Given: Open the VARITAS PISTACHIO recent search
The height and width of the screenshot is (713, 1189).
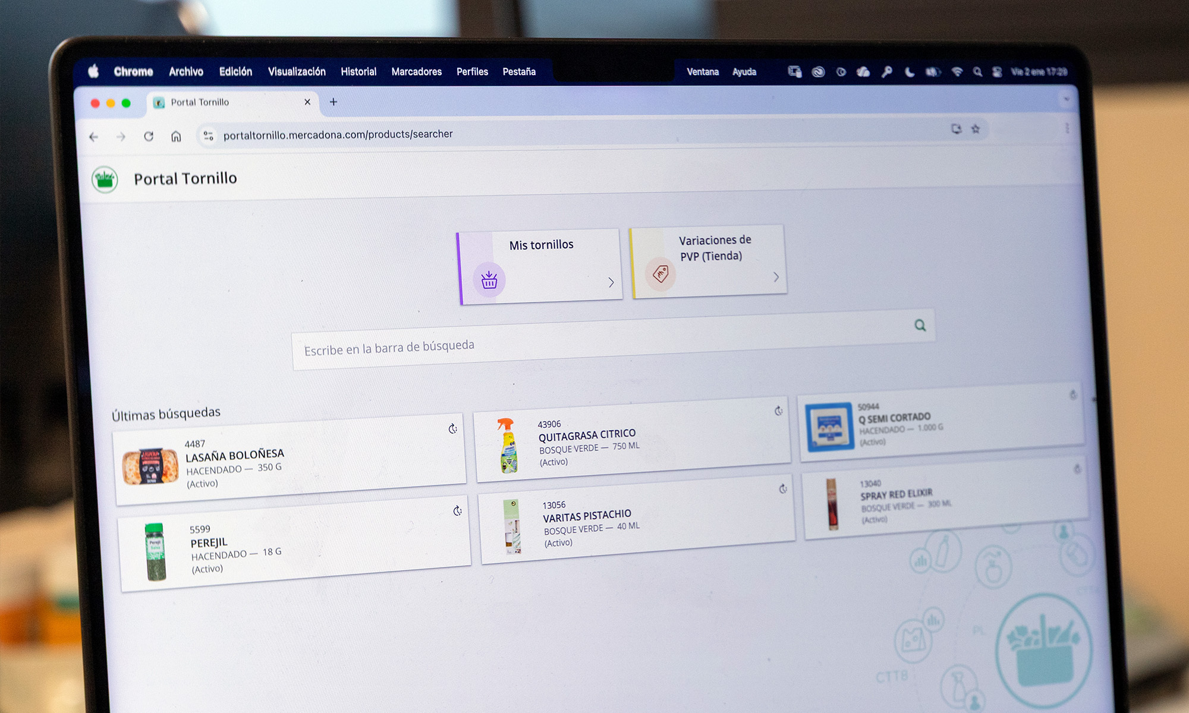Looking at the screenshot, I should click(x=637, y=519).
